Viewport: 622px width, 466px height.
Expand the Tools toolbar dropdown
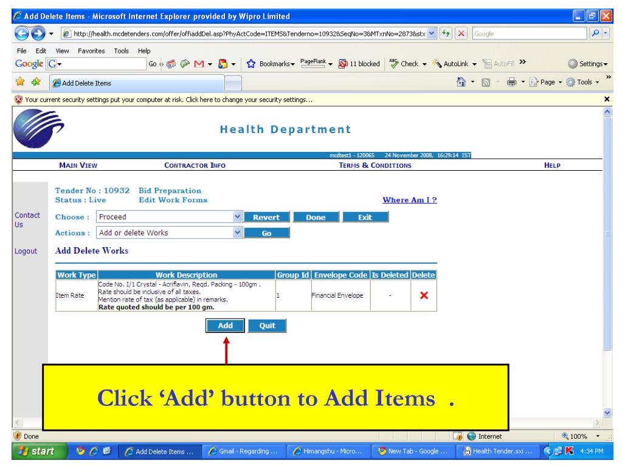point(597,83)
